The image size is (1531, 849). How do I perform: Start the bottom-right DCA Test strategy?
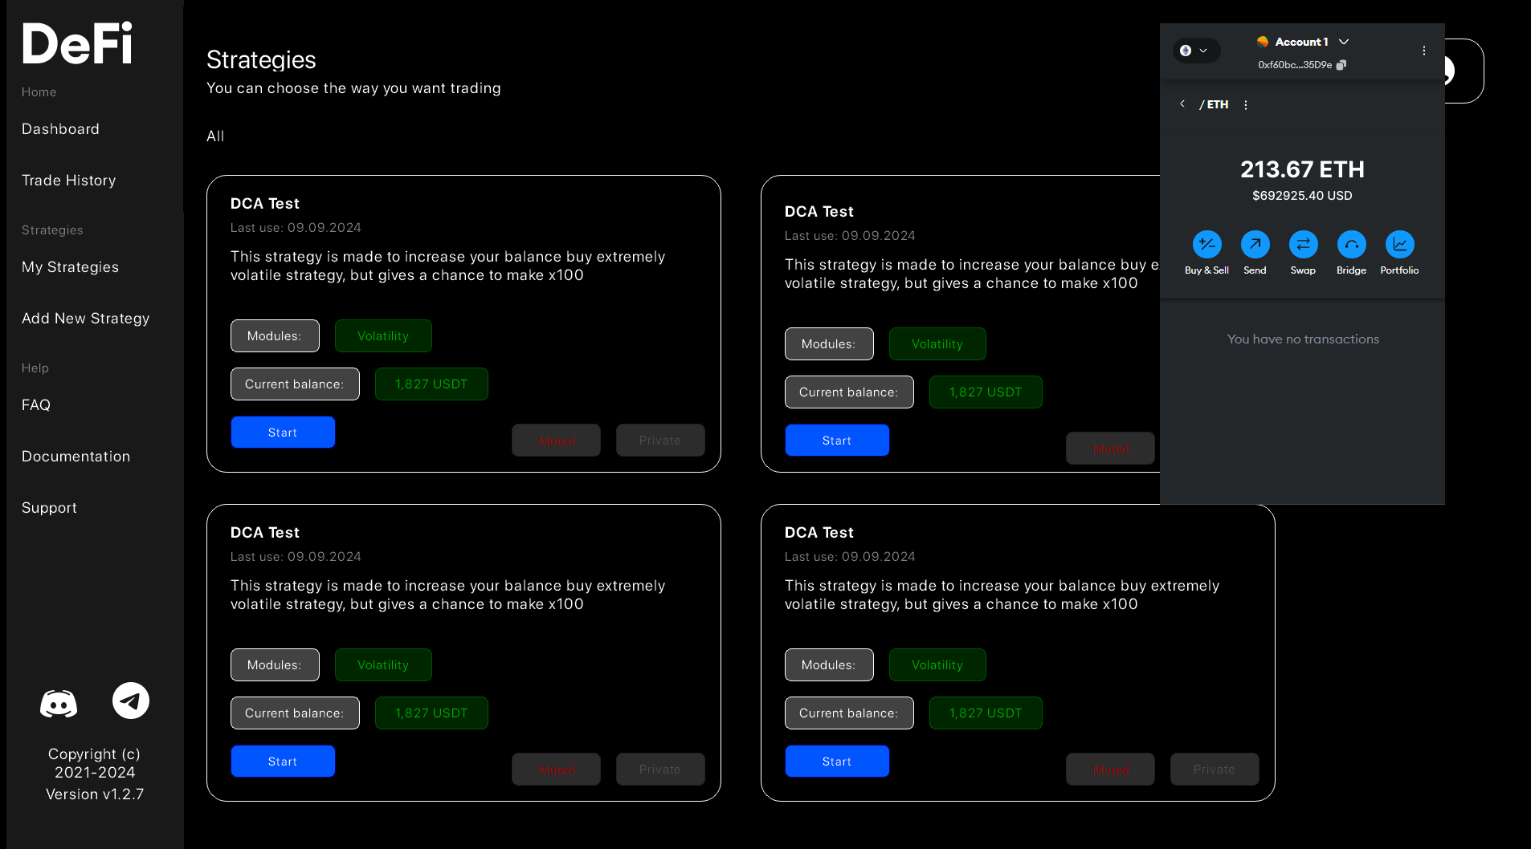pyautogui.click(x=837, y=762)
